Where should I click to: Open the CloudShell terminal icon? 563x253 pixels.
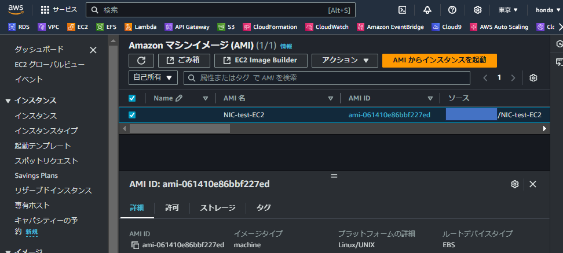403,10
